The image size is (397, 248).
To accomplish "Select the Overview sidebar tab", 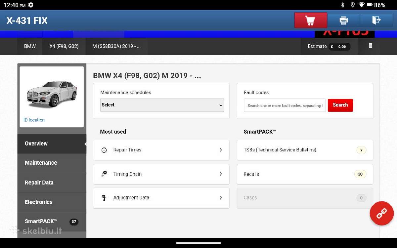I will 52,144.
